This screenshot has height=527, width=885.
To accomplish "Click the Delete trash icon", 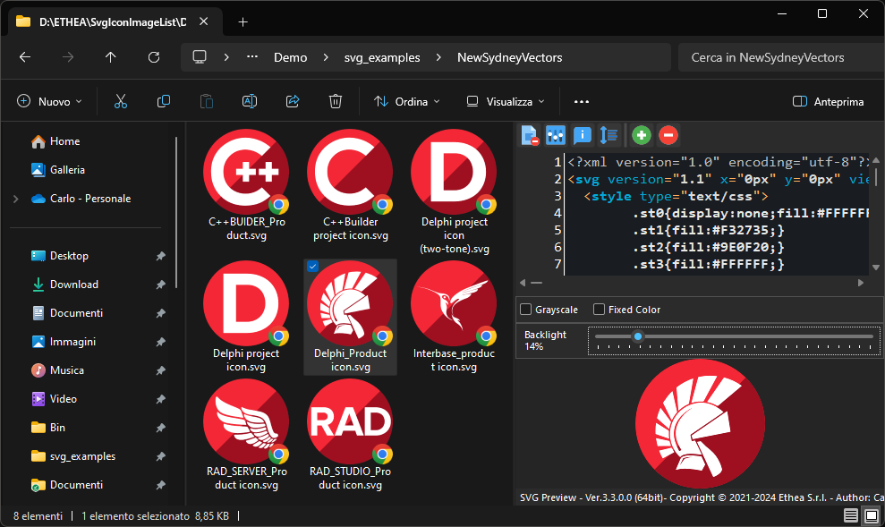I will click(x=336, y=102).
